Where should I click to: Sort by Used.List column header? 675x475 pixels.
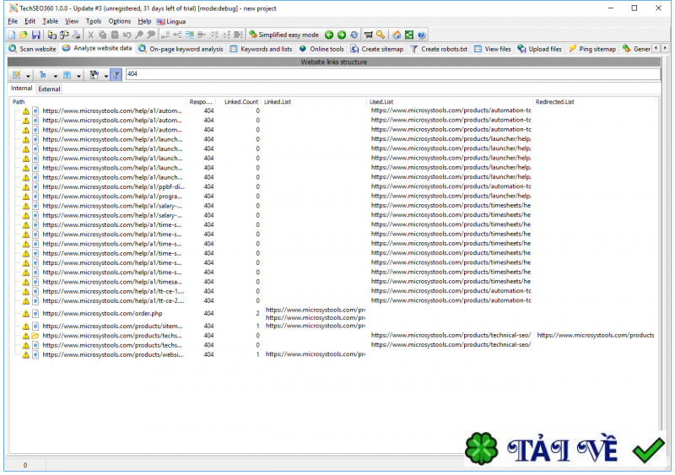coord(450,102)
